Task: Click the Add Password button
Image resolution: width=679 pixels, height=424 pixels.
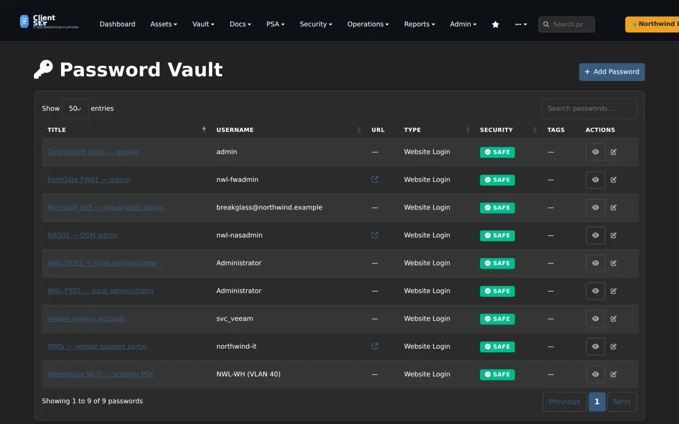Action: (612, 72)
